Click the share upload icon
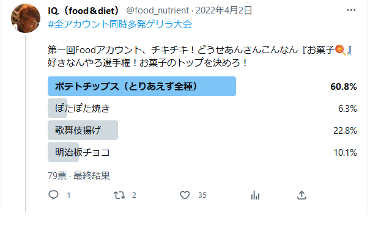Viewport: 370px width, 248px height. [302, 195]
